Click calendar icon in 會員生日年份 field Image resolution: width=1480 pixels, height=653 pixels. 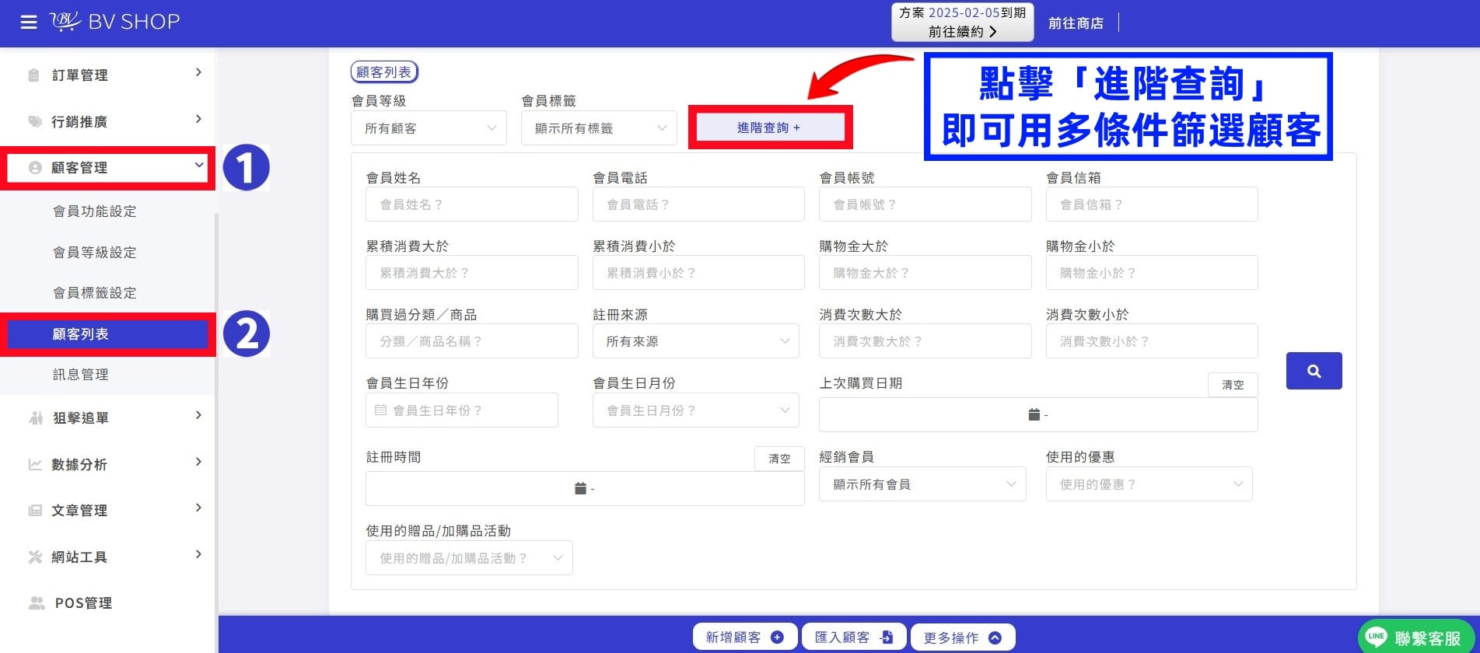380,410
